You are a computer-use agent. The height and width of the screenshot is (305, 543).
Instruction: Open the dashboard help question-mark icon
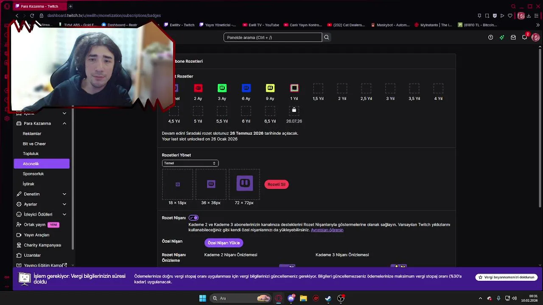490,37
